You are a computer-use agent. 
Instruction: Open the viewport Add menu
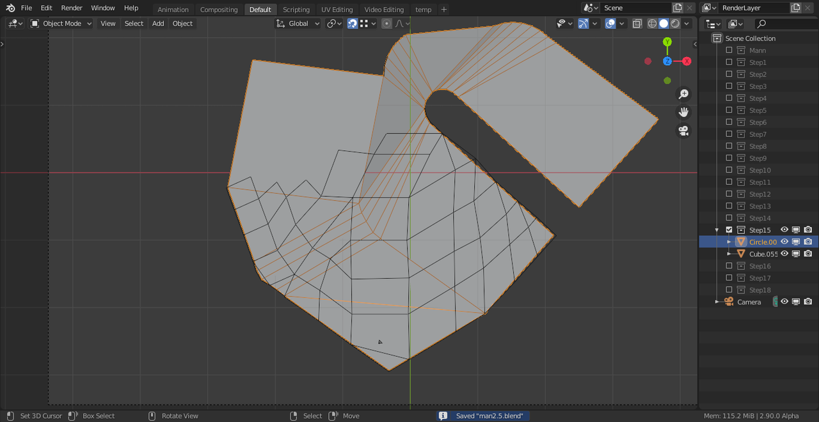[x=158, y=24]
